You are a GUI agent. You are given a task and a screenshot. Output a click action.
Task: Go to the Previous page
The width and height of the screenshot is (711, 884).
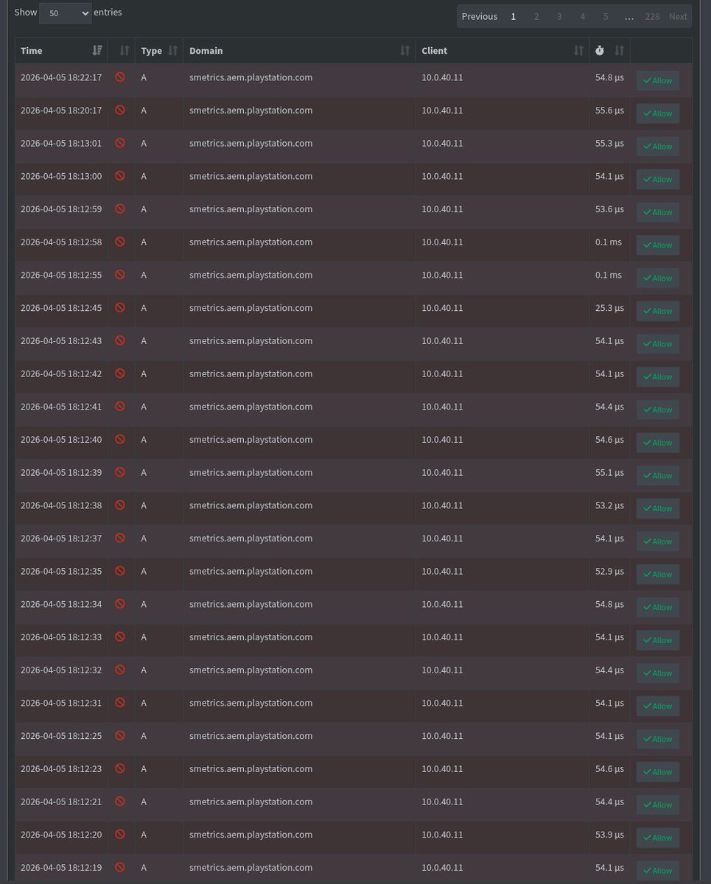(480, 16)
